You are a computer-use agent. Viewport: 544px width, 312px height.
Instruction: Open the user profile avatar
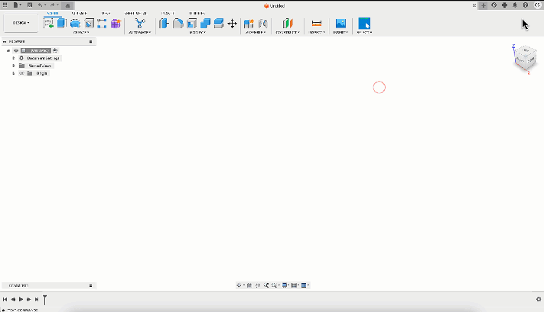[x=537, y=5]
